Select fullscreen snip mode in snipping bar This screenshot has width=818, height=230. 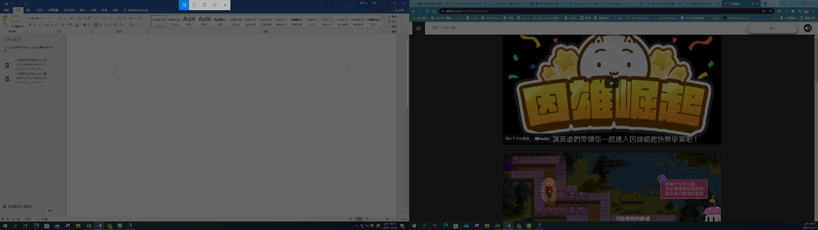click(x=215, y=5)
